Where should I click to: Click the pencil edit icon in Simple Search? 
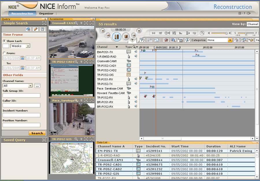pos(35,29)
